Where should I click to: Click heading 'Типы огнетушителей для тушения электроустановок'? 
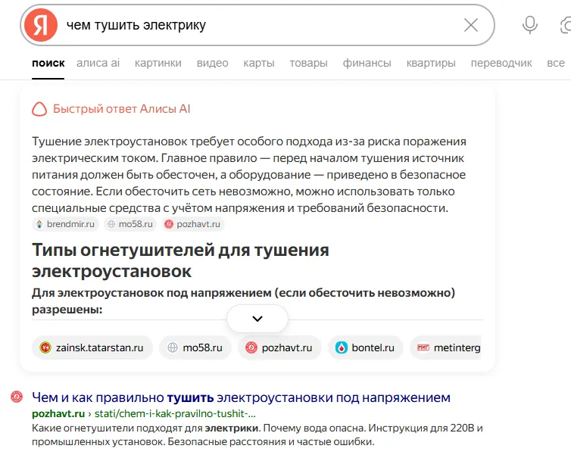181,260
